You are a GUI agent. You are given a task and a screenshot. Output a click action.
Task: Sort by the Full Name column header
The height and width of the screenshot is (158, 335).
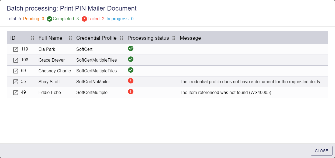[x=50, y=38]
